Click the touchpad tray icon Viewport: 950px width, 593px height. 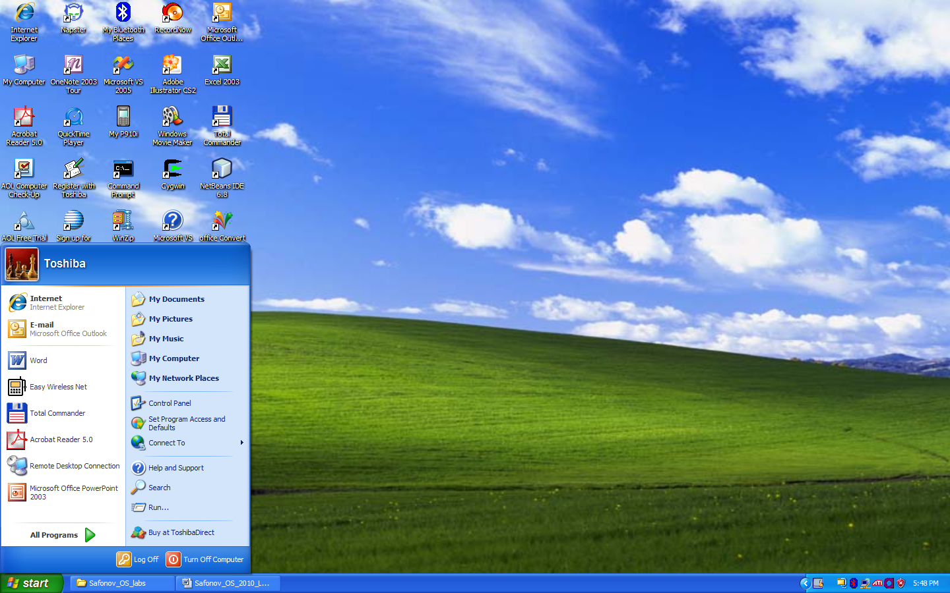pos(818,583)
